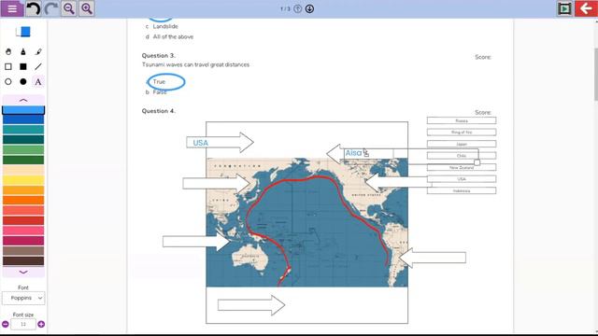Screen dimensions: 598x336
Task: Pick the bright orange color swatch
Action: 23,201
